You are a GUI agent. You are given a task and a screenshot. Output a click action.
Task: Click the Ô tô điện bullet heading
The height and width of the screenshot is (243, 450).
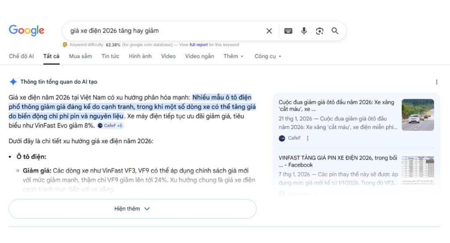pos(31,157)
